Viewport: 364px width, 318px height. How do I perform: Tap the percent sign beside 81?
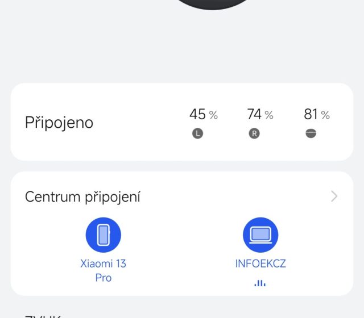325,115
